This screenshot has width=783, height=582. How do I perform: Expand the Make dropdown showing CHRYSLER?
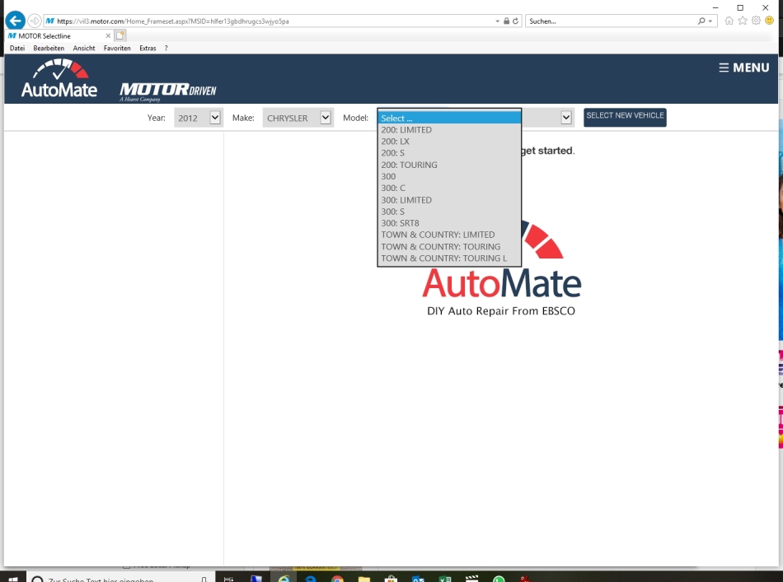point(326,118)
